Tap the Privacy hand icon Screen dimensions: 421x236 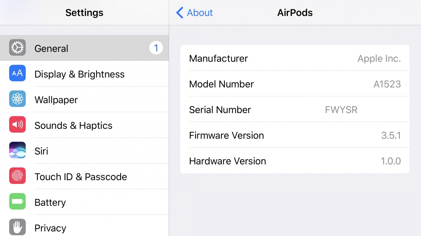[17, 227]
